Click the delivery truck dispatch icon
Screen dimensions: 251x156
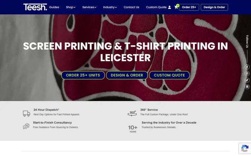click(x=26, y=114)
